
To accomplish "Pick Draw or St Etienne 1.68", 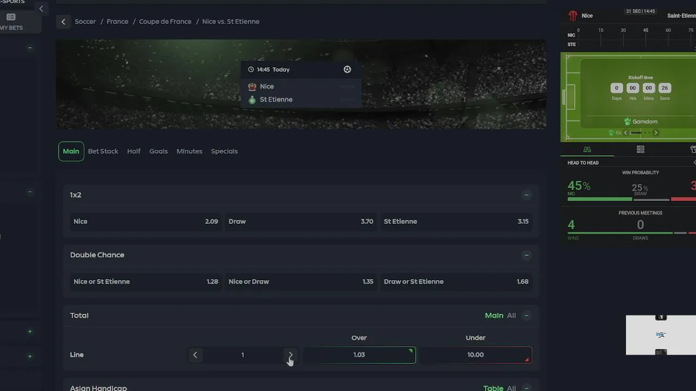I will click(x=456, y=282).
